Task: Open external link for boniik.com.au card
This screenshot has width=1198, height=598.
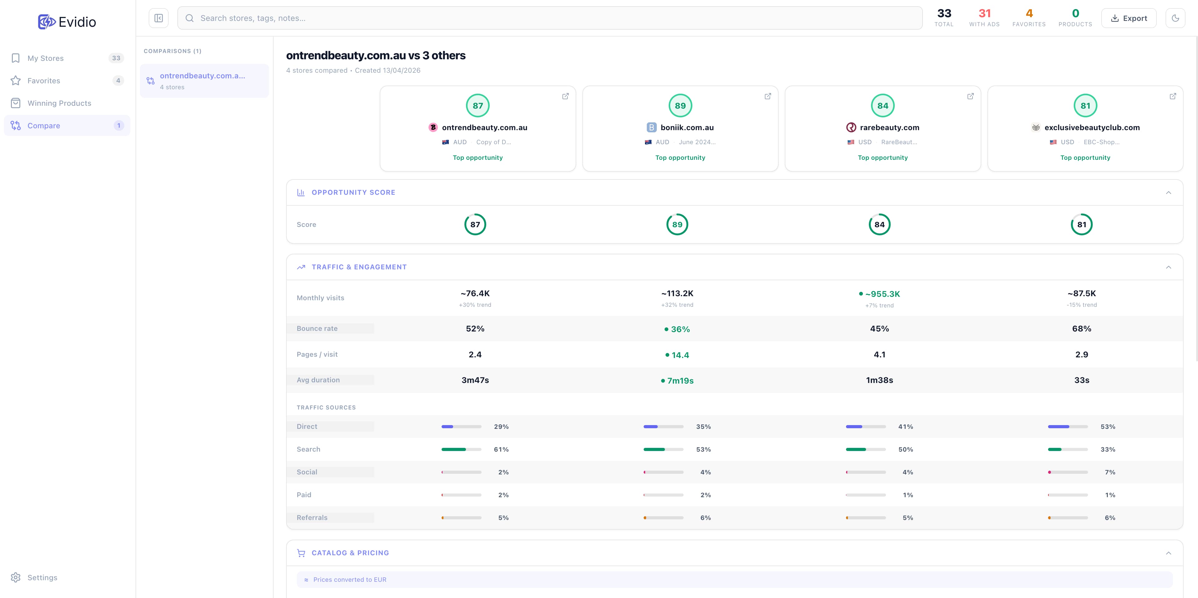Action: [x=767, y=96]
